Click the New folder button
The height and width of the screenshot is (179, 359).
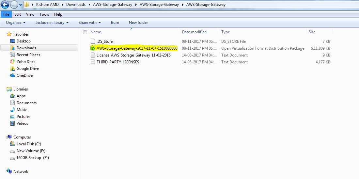tap(138, 23)
